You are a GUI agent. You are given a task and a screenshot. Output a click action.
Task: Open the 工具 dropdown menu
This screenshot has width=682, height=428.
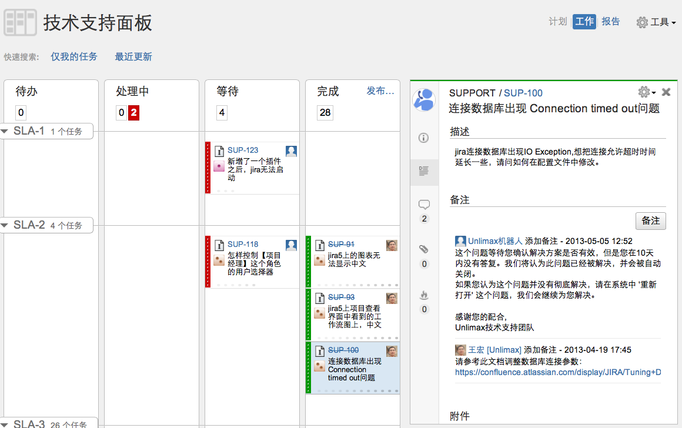656,22
